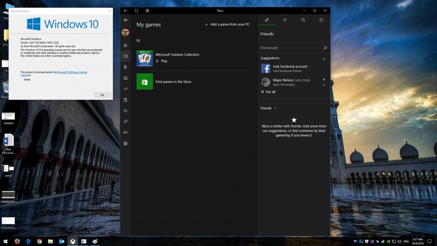This screenshot has height=246, width=437.
Task: Add a game from your PC
Action: pos(227,24)
